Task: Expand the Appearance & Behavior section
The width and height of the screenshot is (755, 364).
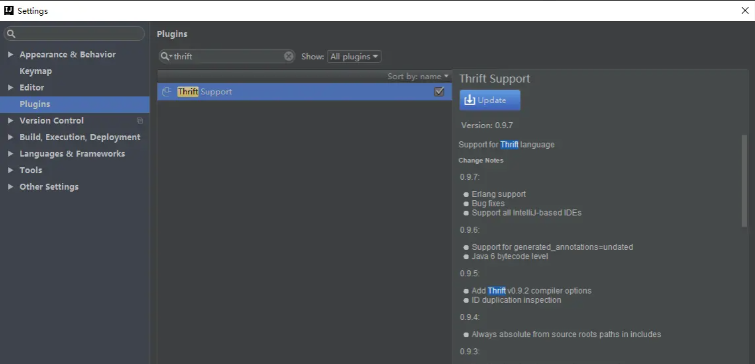Action: point(11,54)
